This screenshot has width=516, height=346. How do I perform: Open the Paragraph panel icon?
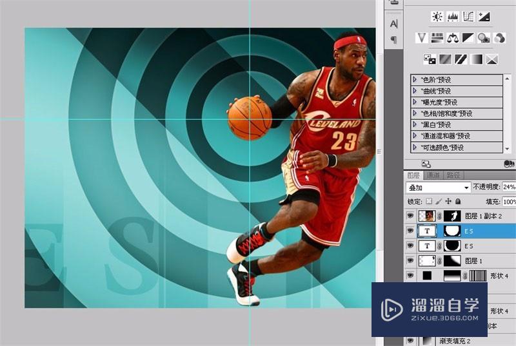[393, 40]
